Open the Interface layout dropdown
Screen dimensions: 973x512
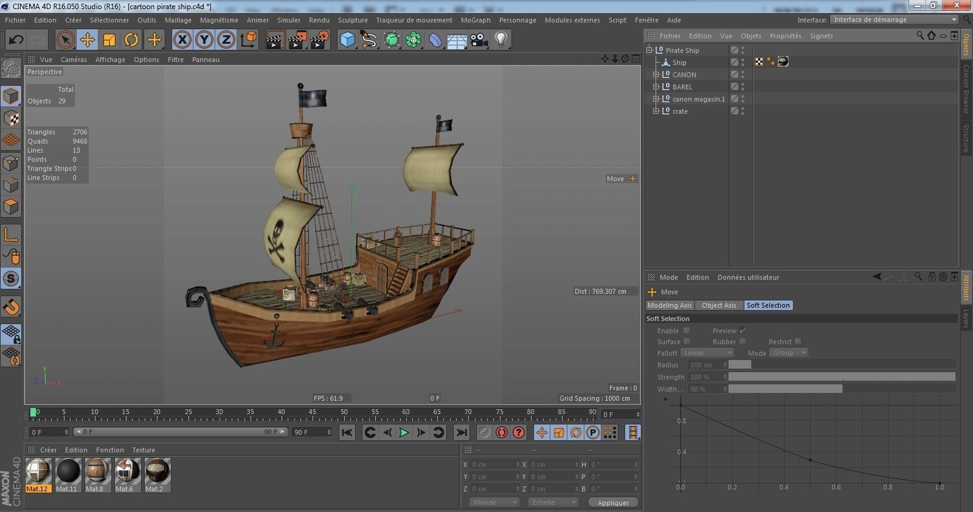pos(895,19)
